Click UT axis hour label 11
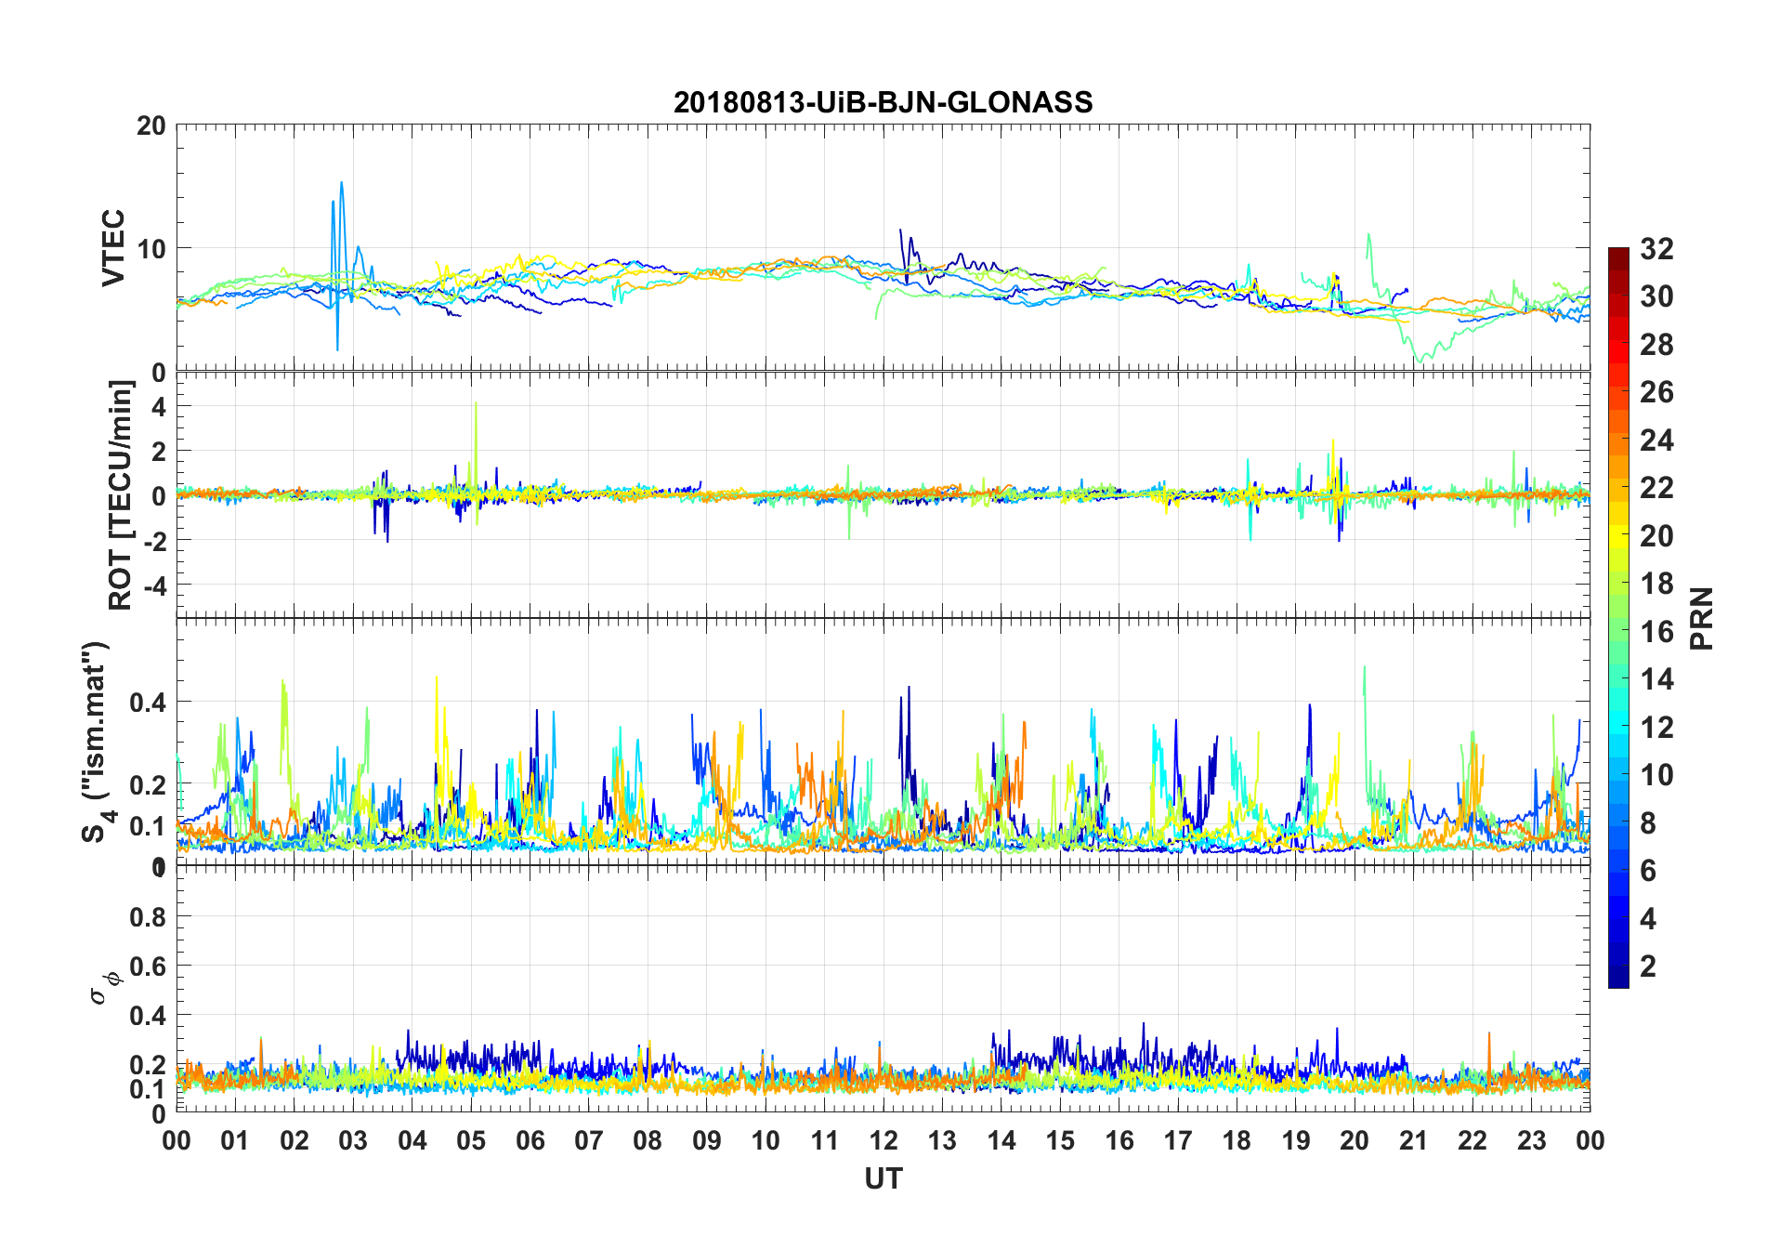1767x1236 pixels. pos(824,1140)
